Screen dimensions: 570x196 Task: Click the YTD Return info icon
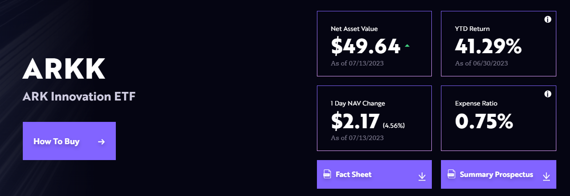(548, 20)
